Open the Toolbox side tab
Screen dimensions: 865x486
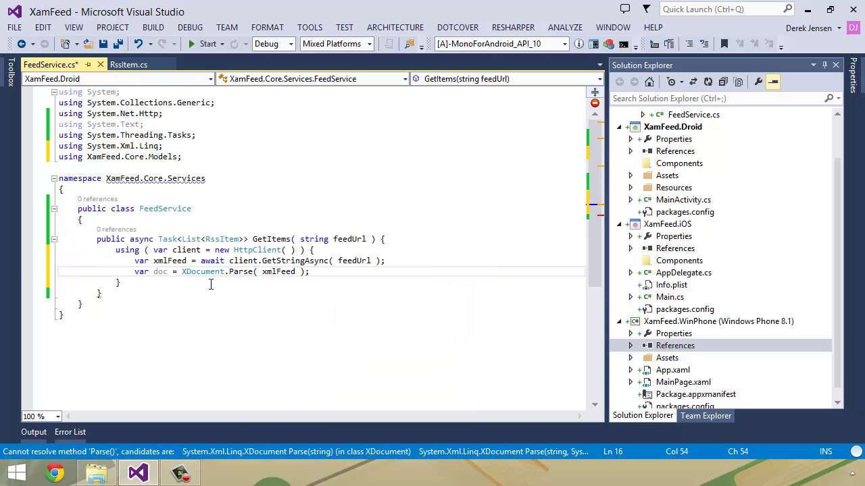[10, 73]
